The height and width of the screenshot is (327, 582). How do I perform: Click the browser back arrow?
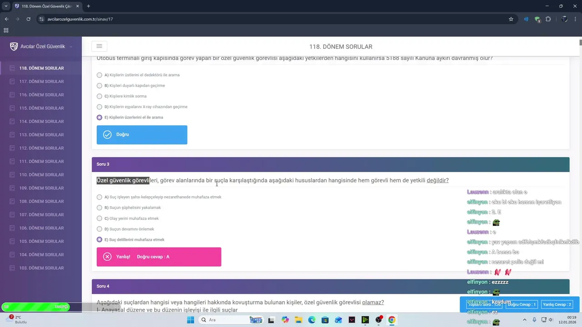point(6,19)
